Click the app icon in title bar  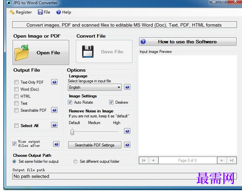point(9,3)
